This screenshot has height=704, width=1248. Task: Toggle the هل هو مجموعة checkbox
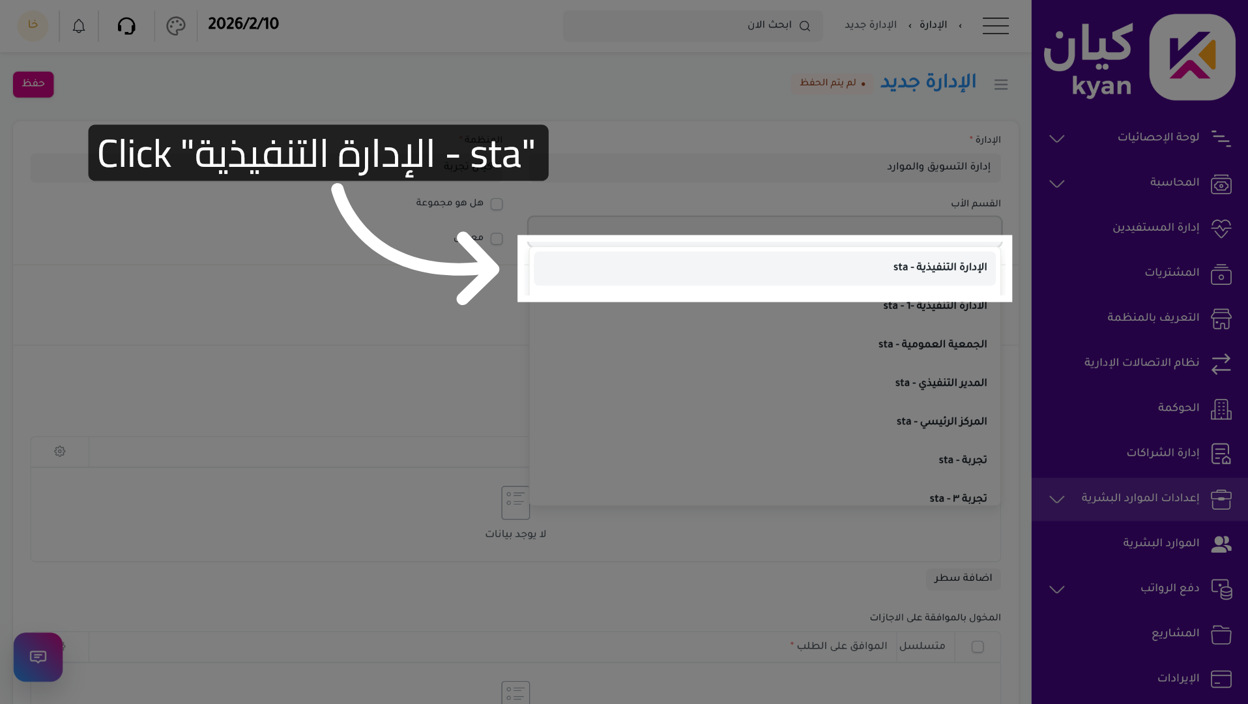497,204
